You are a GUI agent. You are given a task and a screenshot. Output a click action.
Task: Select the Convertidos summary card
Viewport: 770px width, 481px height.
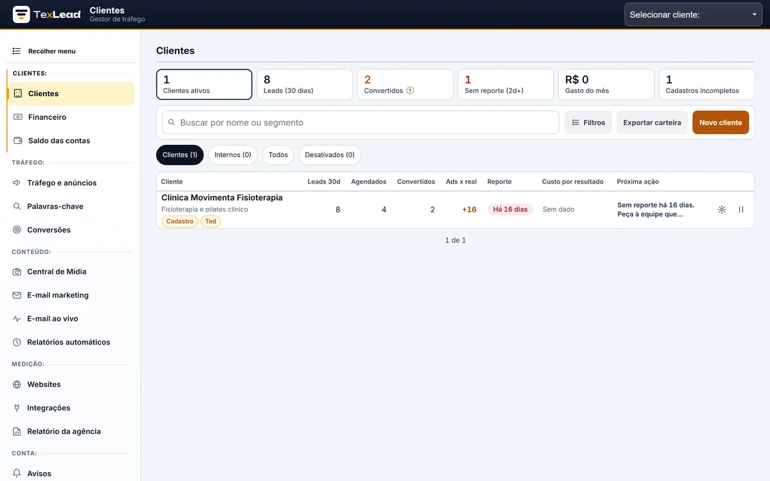406,85
